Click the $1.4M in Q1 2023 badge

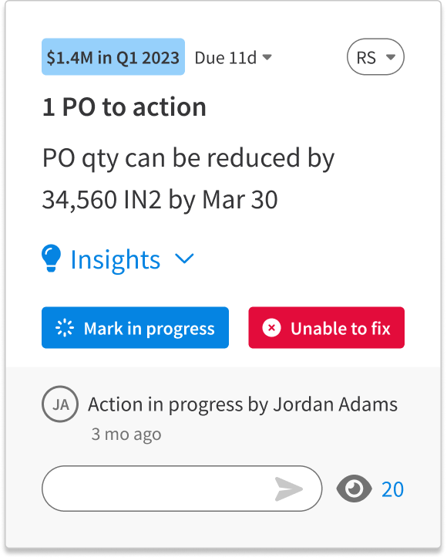coord(113,57)
